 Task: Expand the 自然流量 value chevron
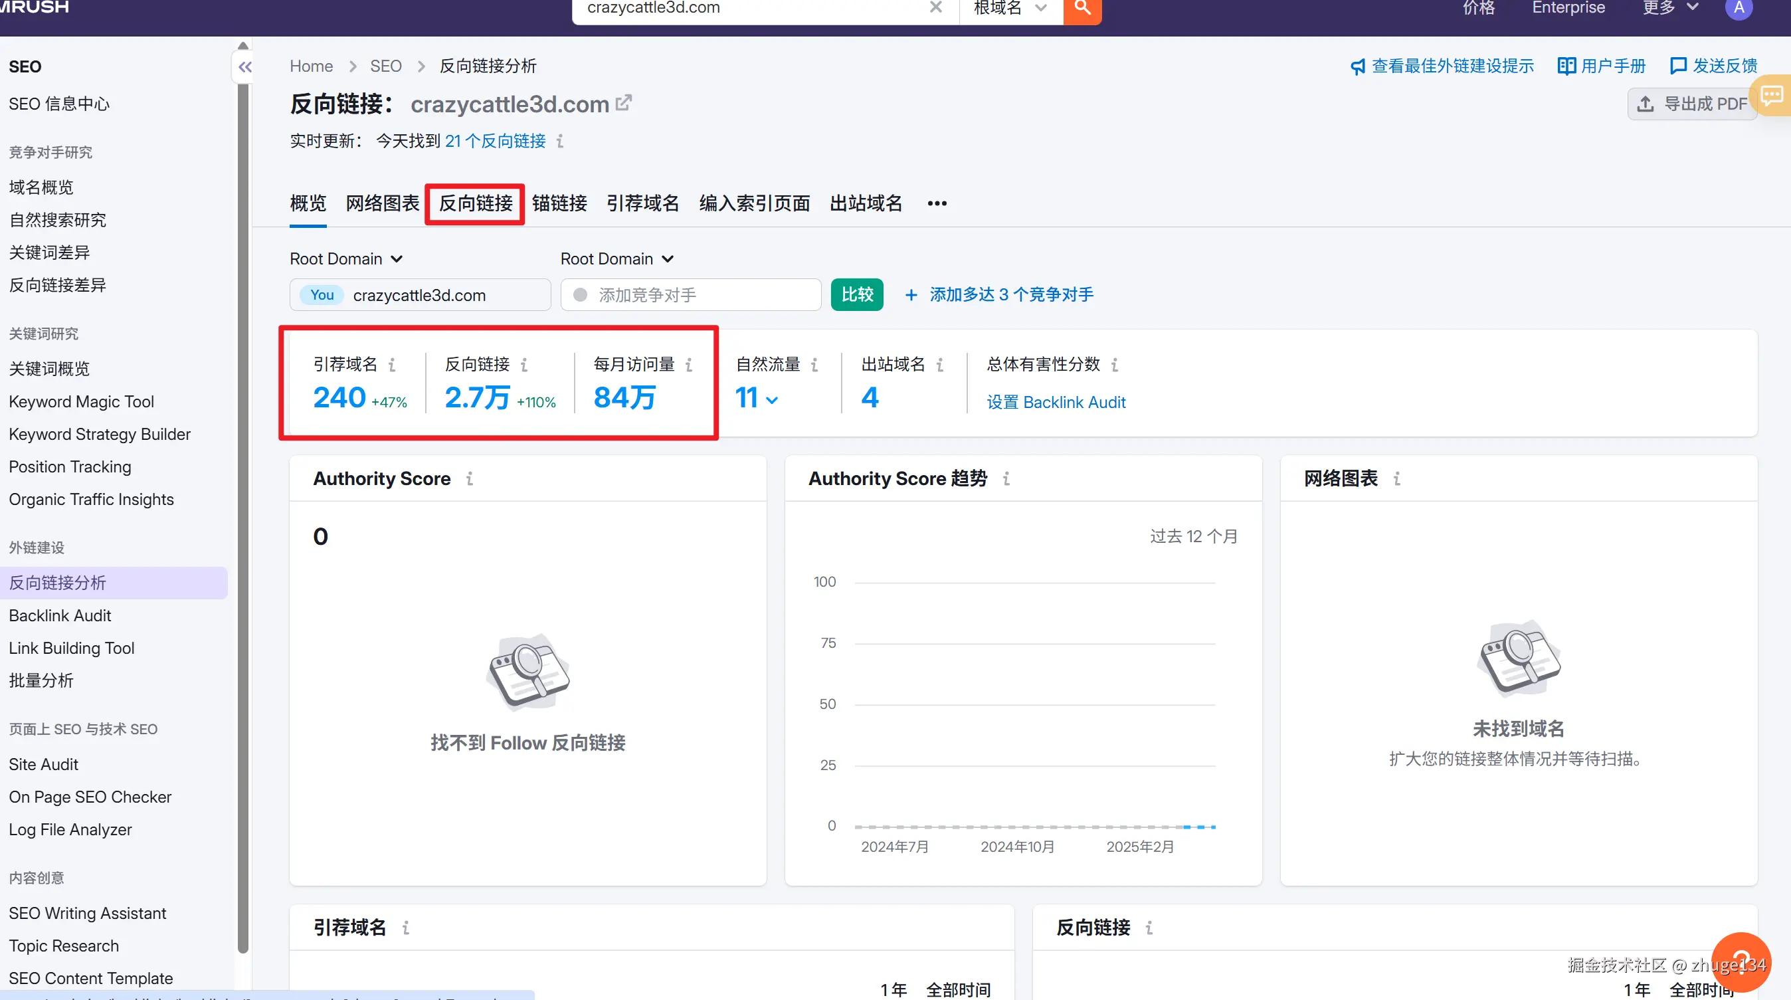(x=772, y=400)
